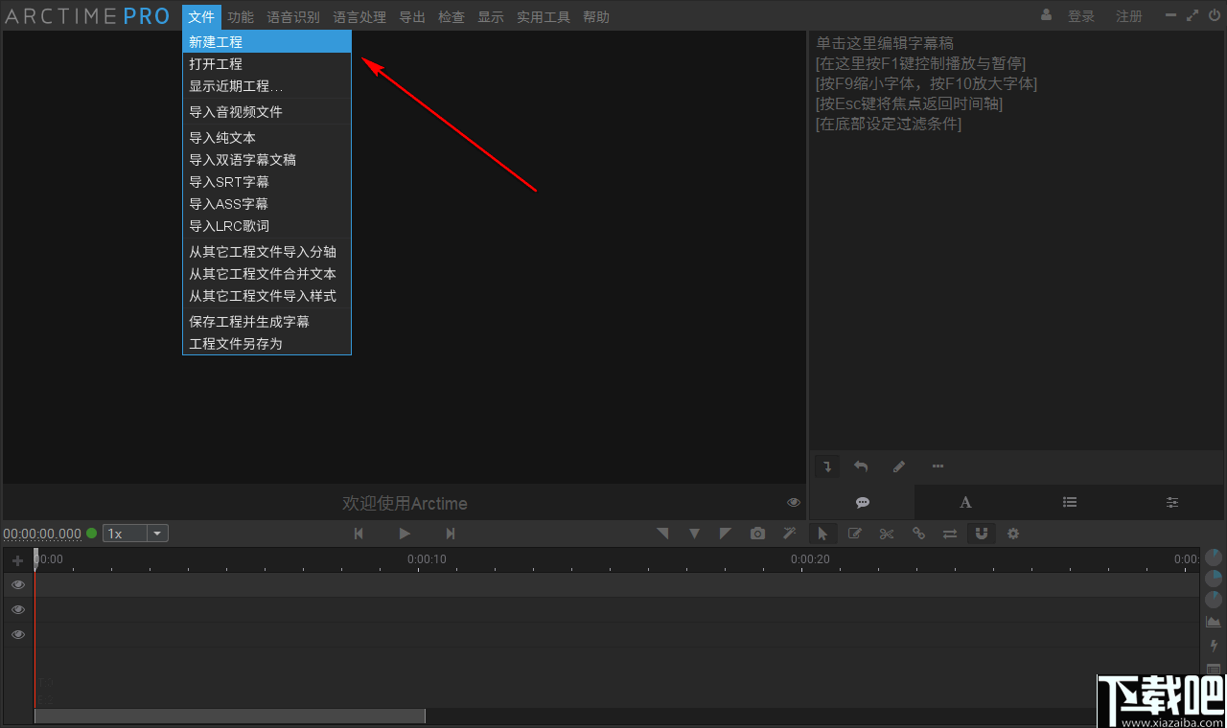The height and width of the screenshot is (728, 1227).
Task: Toggle the preview eye icon near 欢迎使用Arctime
Action: [x=793, y=501]
